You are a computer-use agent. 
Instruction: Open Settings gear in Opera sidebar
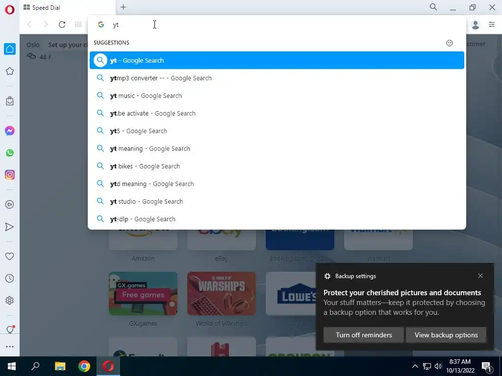pyautogui.click(x=10, y=301)
